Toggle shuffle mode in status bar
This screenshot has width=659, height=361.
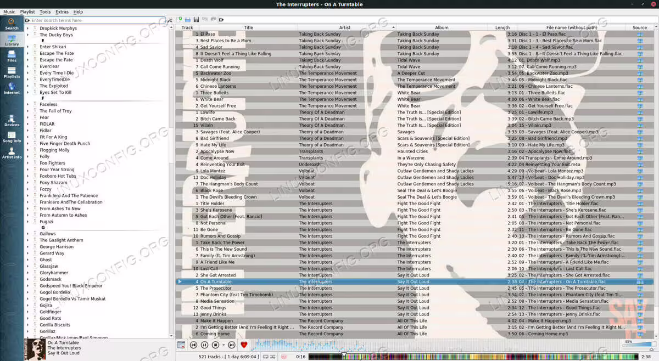[x=273, y=357]
